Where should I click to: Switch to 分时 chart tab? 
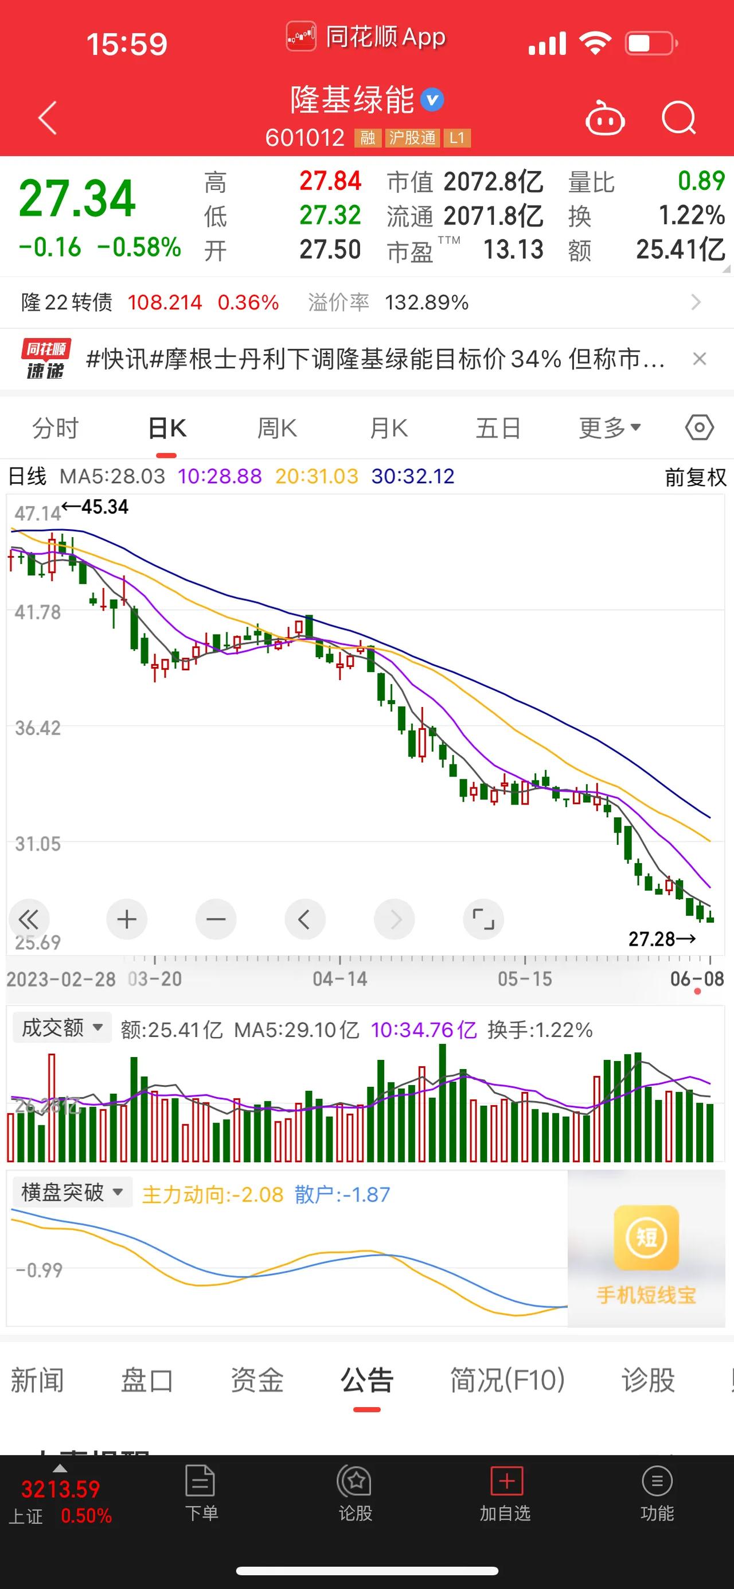pos(56,428)
